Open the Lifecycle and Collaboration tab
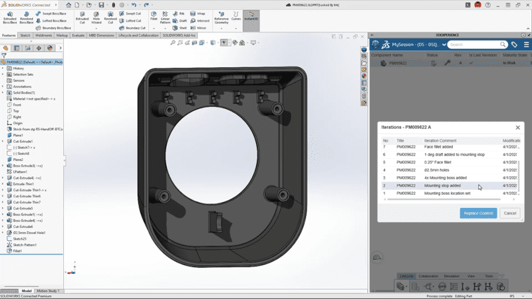Screen dimensions: 532x299 coord(139,35)
